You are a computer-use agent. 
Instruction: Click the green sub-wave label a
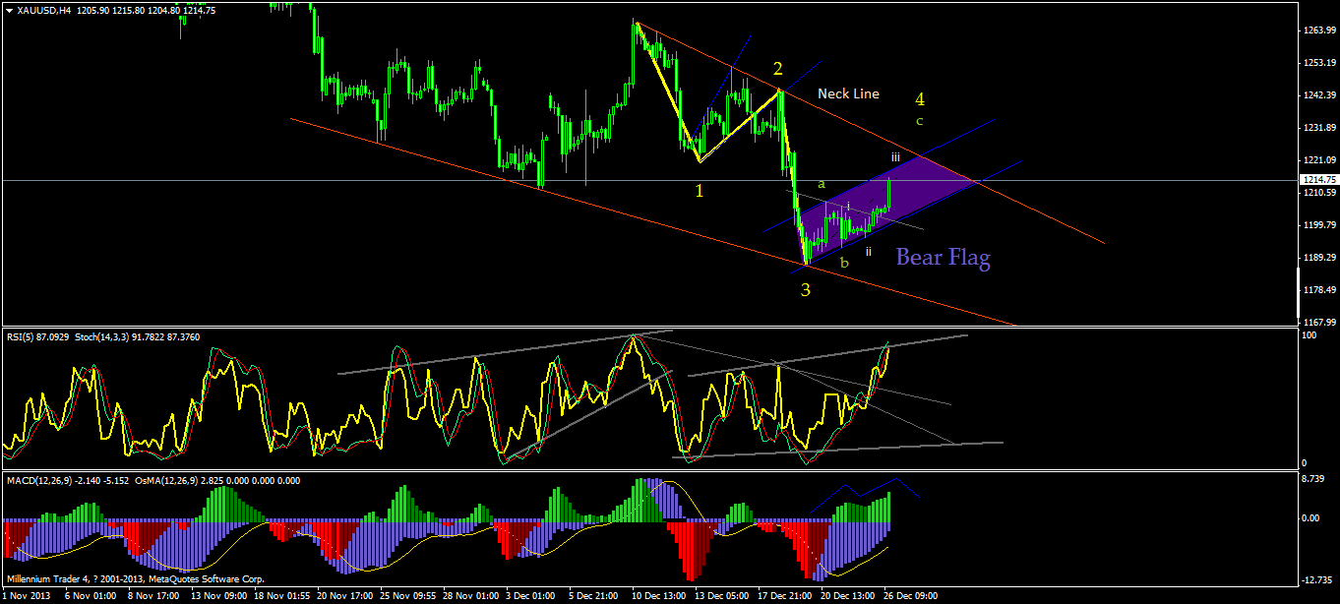[x=822, y=183]
